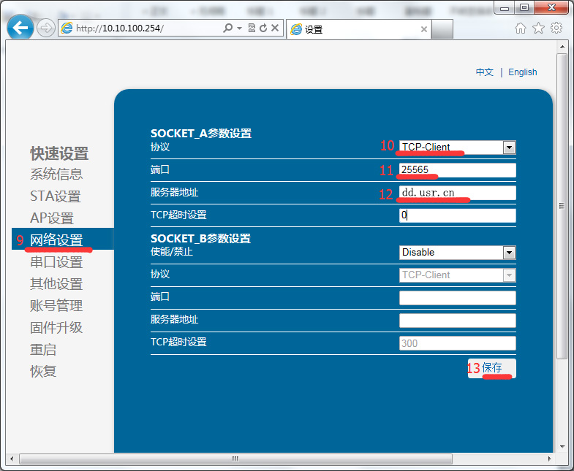This screenshot has height=471, width=574.
Task: Click the refresh icon in address bar
Action: tap(263, 28)
